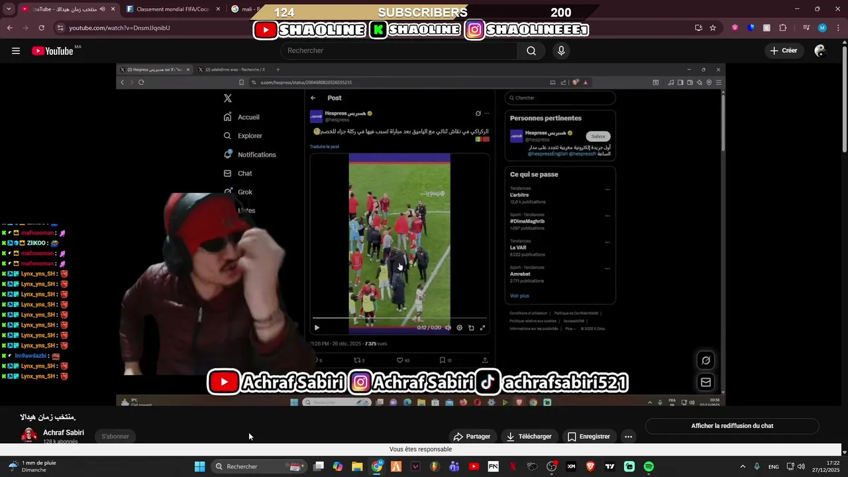This screenshot has width=848, height=477.
Task: Open the Chrome tab search dropdown
Action: coord(9,9)
